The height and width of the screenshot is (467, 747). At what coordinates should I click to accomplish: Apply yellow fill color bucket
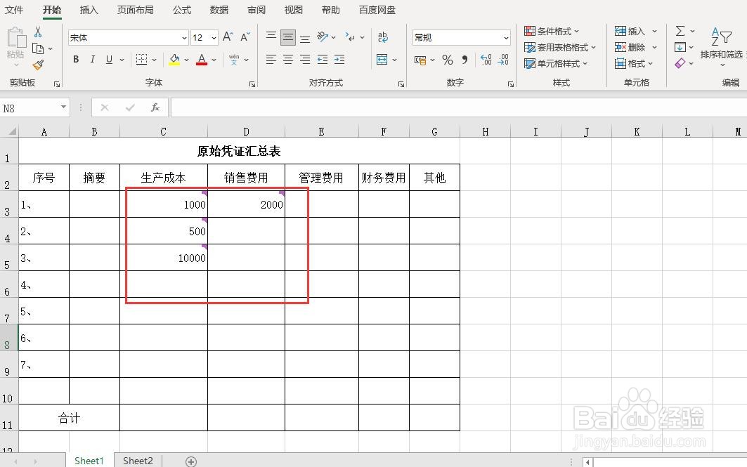point(174,60)
